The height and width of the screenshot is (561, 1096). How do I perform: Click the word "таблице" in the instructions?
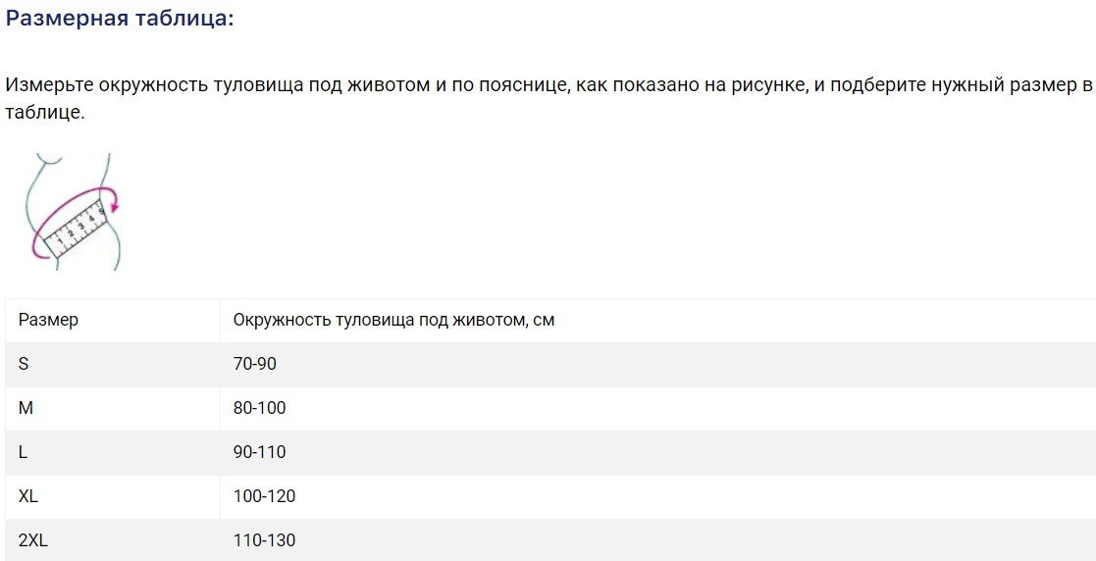tap(42, 113)
